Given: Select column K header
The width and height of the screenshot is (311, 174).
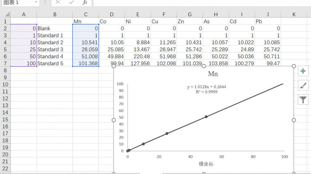Looking at the screenshot, I should pyautogui.click(x=294, y=14).
